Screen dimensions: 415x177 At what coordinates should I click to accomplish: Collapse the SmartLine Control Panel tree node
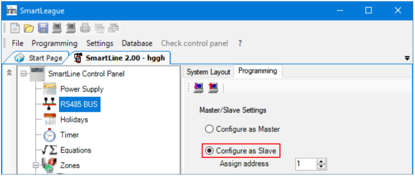click(x=23, y=73)
